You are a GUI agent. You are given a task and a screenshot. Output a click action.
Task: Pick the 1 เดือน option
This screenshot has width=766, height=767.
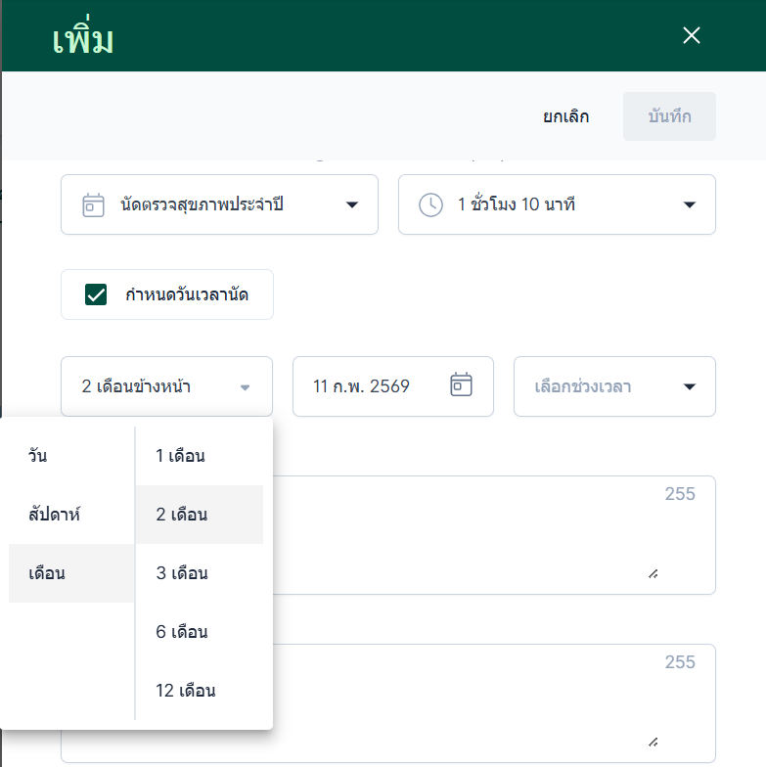181,456
